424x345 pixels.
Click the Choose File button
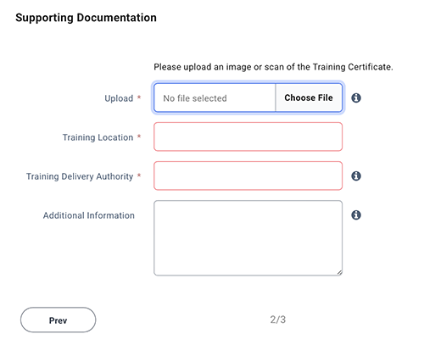tap(309, 97)
